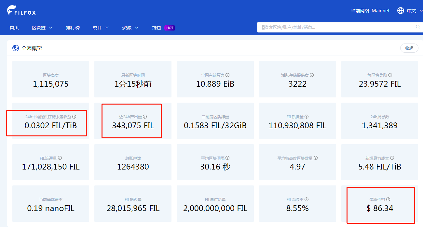The width and height of the screenshot is (423, 227).
Task: Go to 首页 in navigation
Action: tap(14, 28)
